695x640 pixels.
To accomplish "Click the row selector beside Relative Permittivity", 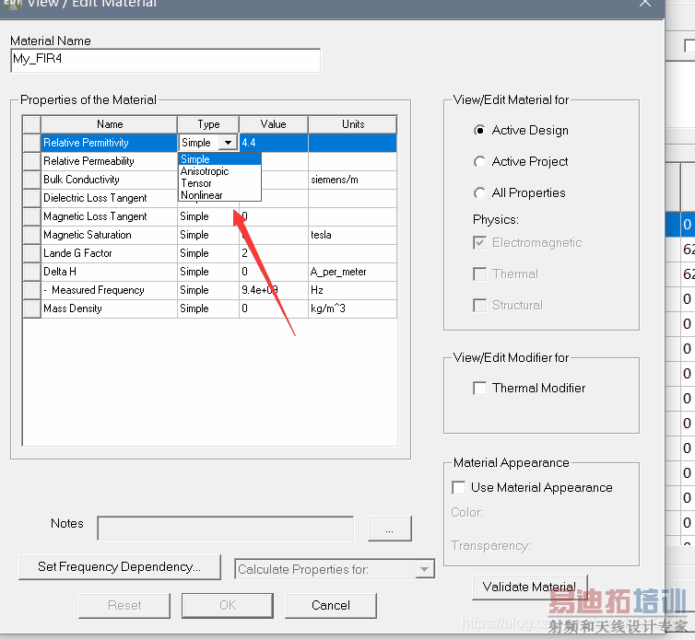I will 32,143.
